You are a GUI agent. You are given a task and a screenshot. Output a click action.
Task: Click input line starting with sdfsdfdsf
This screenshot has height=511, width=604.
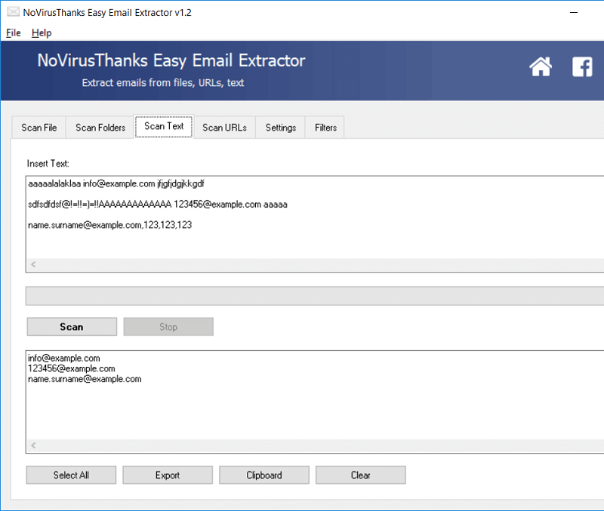[x=158, y=204]
